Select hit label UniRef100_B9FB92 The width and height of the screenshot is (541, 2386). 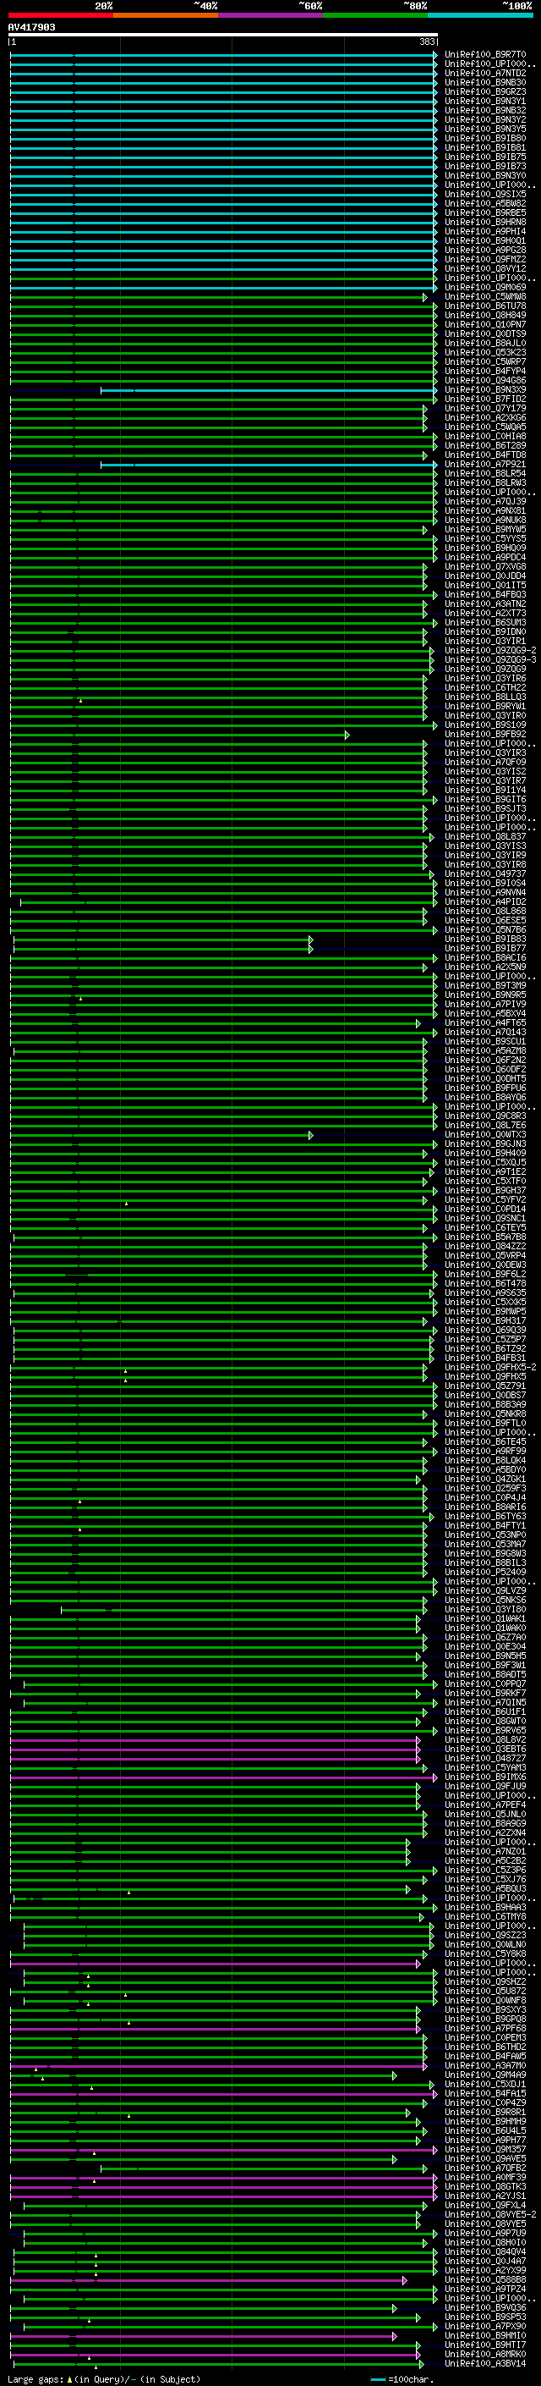[485, 735]
